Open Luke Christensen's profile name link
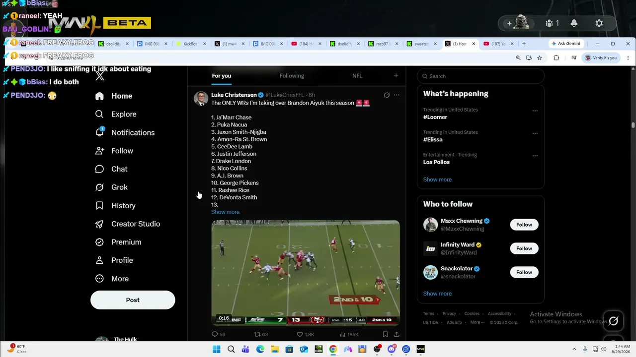 (x=234, y=95)
